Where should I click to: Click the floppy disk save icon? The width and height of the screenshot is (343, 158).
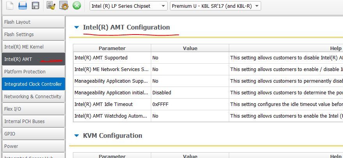coord(35,5)
